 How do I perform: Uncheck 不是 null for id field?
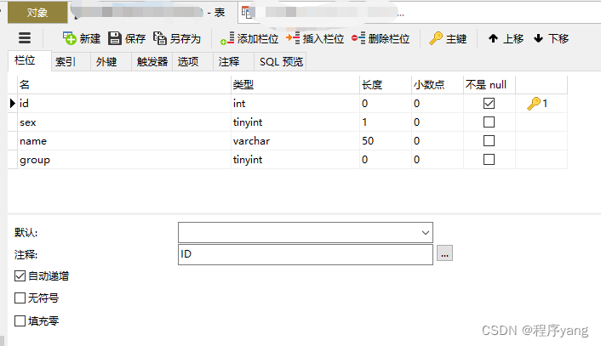pyautogui.click(x=489, y=104)
